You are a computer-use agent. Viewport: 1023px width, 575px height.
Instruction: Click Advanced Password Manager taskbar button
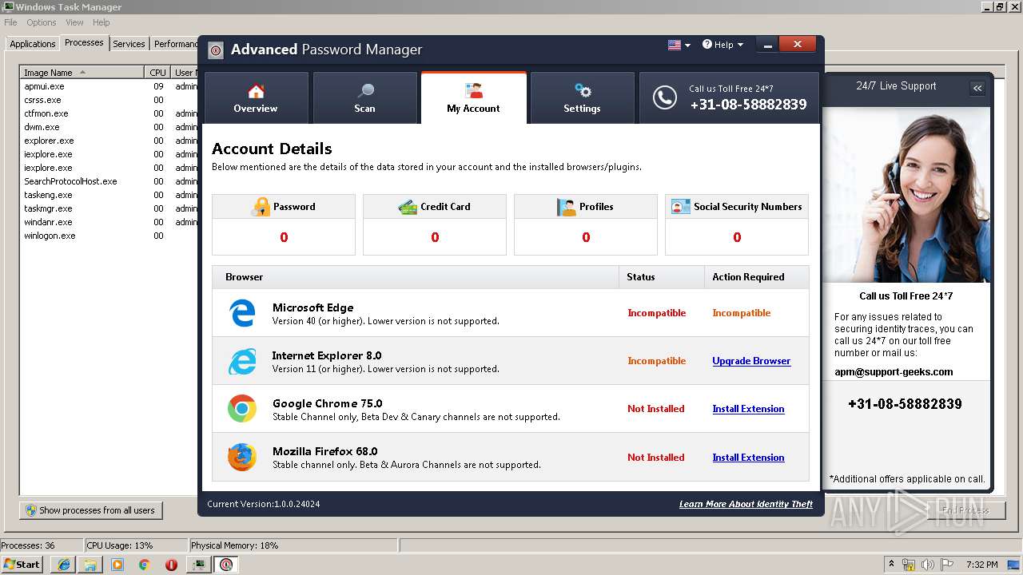[x=226, y=565]
